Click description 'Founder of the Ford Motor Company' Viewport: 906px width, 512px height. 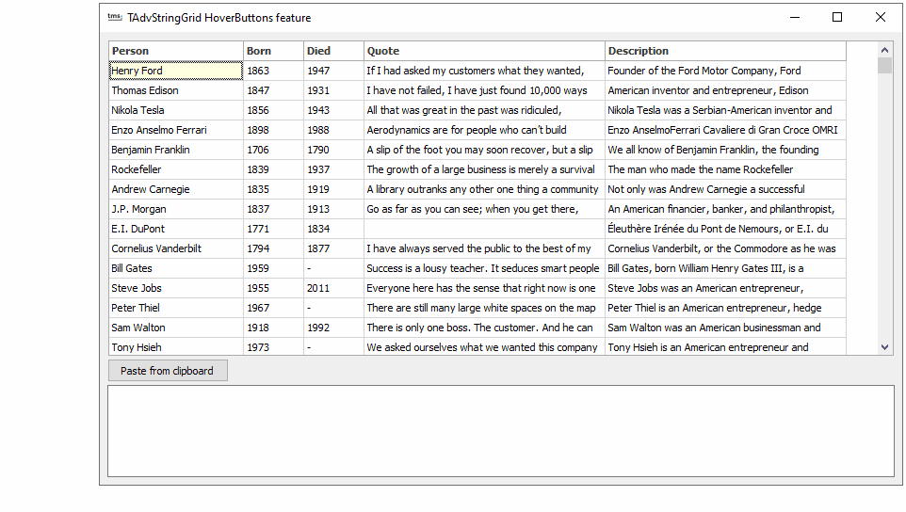[725, 71]
